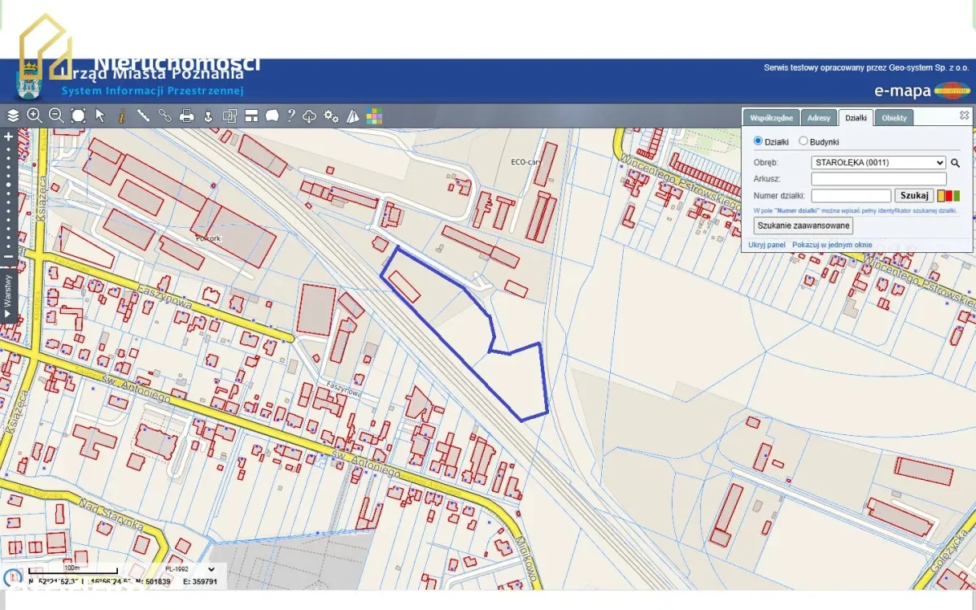Click the Ukryj panel link

click(766, 245)
